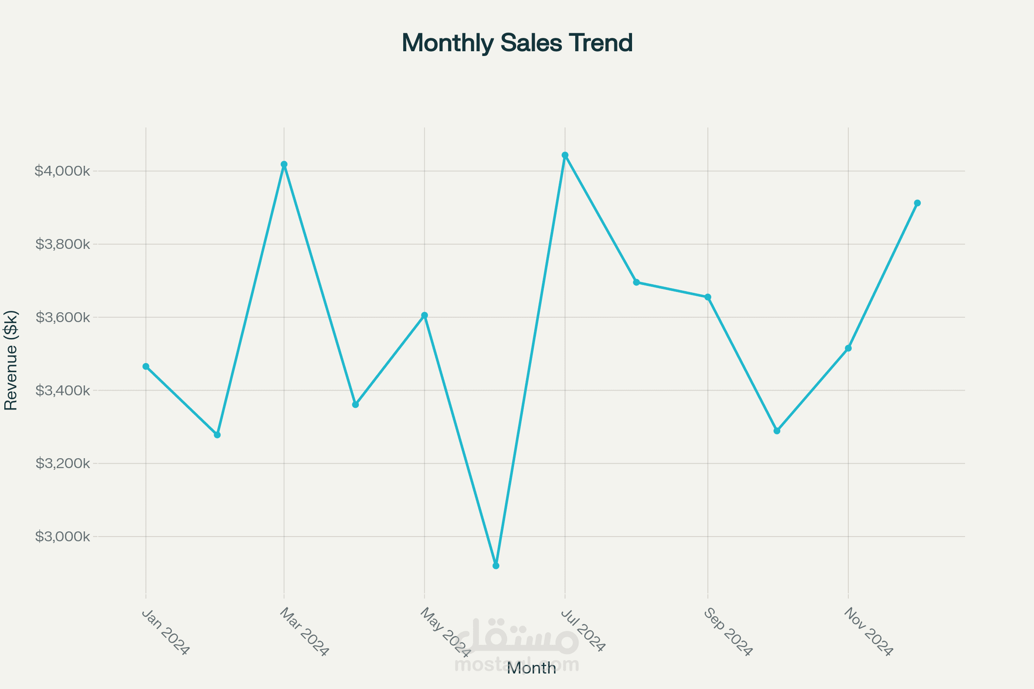Click the Sep 2024 x-axis tick label
The width and height of the screenshot is (1034, 689).
coord(728,632)
